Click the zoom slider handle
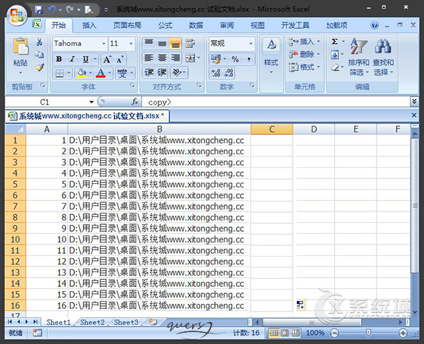Image resolution: width=424 pixels, height=344 pixels. [x=368, y=333]
